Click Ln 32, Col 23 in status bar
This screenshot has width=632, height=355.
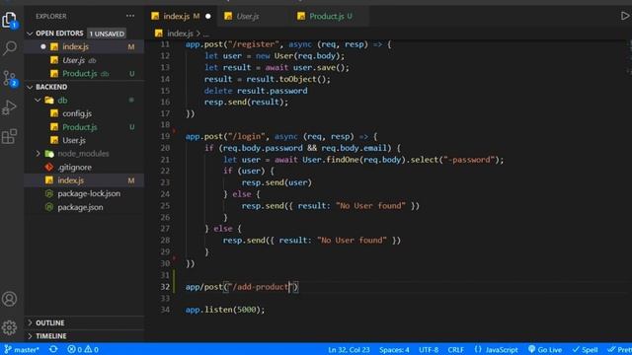point(349,350)
